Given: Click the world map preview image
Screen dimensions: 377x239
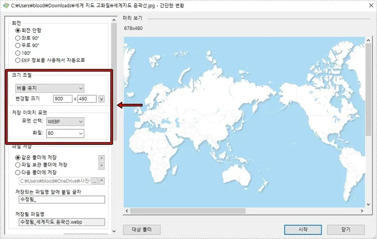Looking at the screenshot, I should (x=244, y=122).
